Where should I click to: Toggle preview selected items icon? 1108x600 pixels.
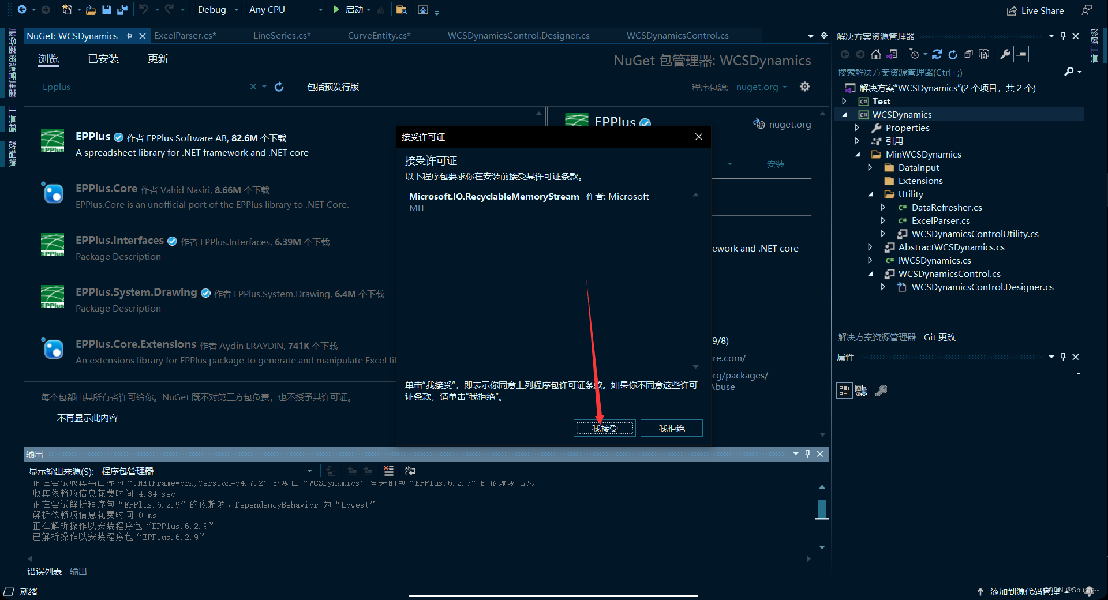1021,54
